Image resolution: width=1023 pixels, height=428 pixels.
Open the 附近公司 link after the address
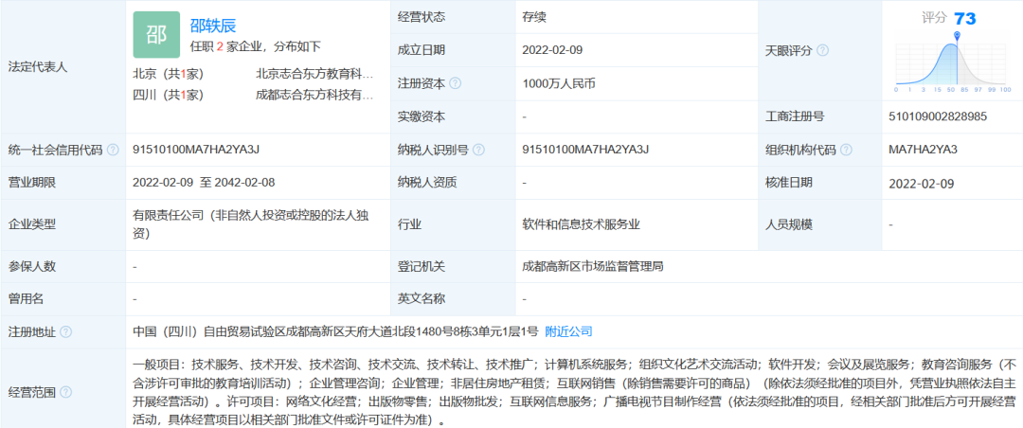(568, 331)
